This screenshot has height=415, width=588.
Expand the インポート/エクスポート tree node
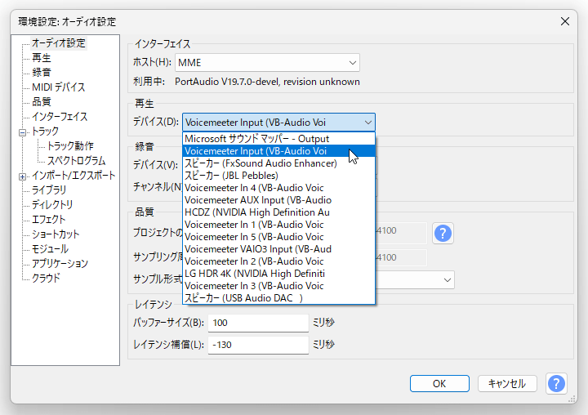coord(23,176)
